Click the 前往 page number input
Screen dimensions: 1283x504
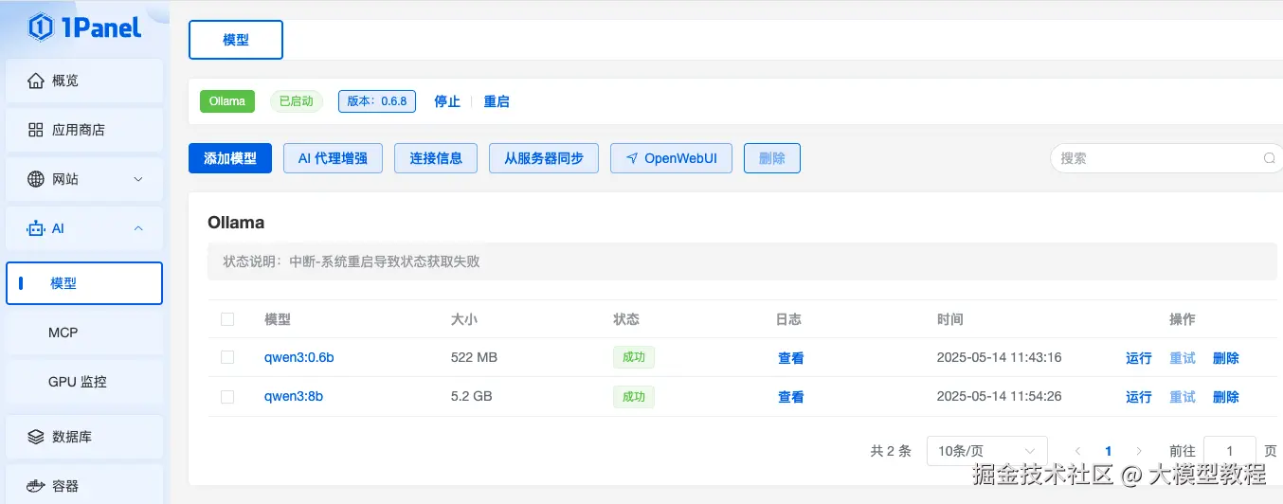[x=1230, y=452]
